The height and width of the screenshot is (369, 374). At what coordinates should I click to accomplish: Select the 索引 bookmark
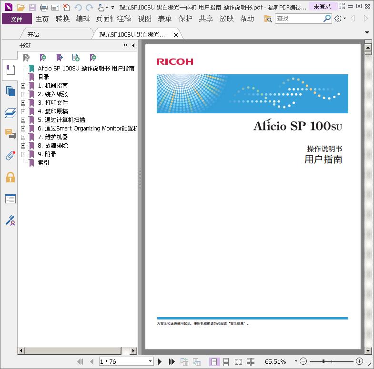(44, 163)
